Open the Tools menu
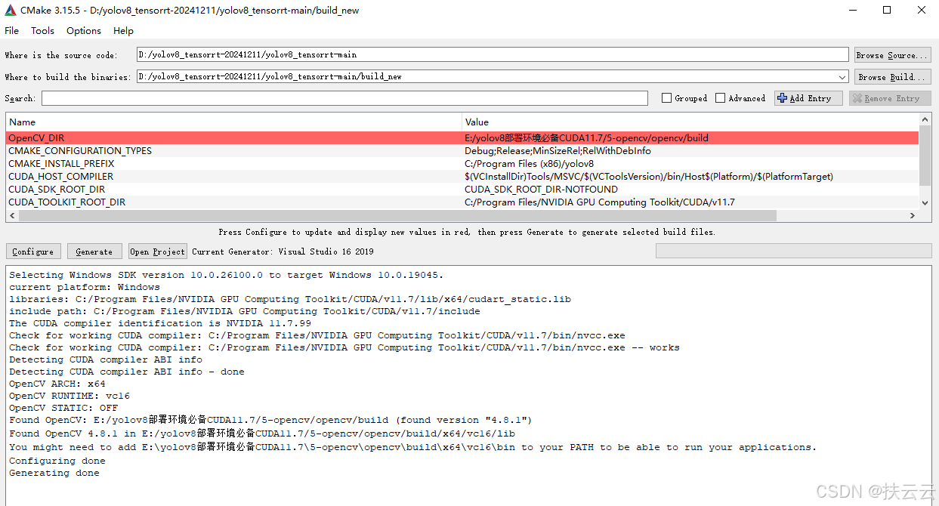The height and width of the screenshot is (506, 939). point(42,31)
